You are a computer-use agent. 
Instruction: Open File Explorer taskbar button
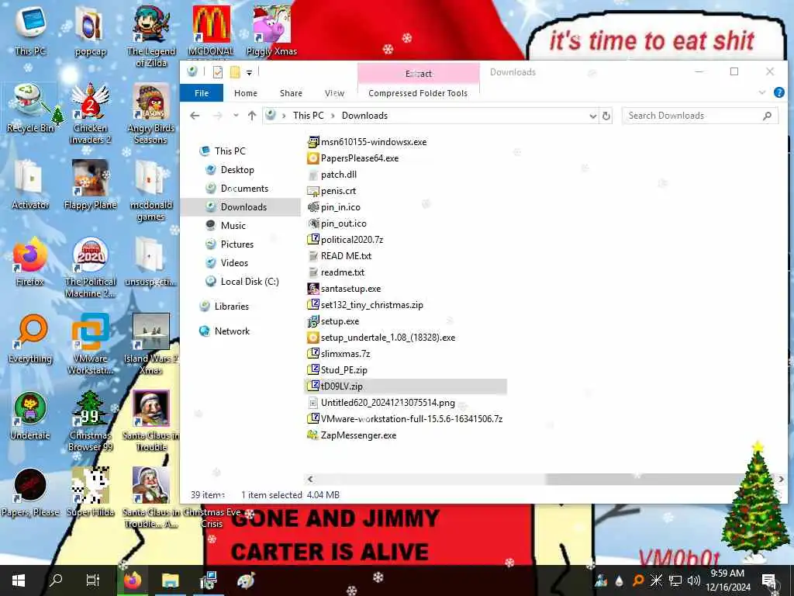tap(170, 580)
